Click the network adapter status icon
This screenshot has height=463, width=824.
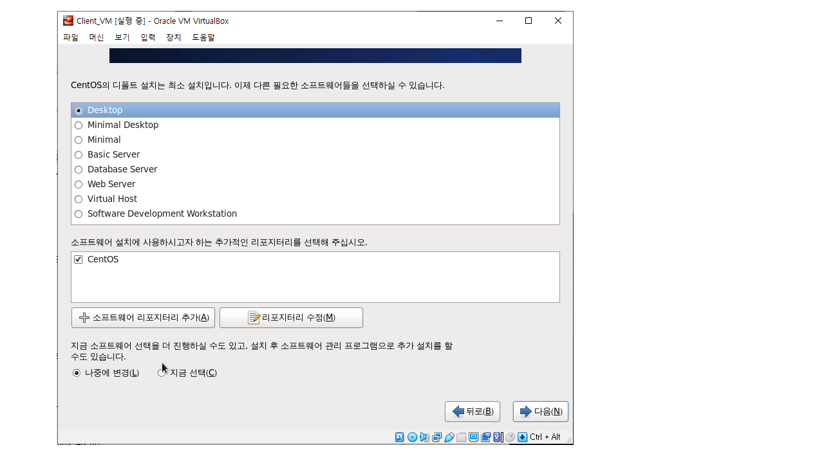436,437
